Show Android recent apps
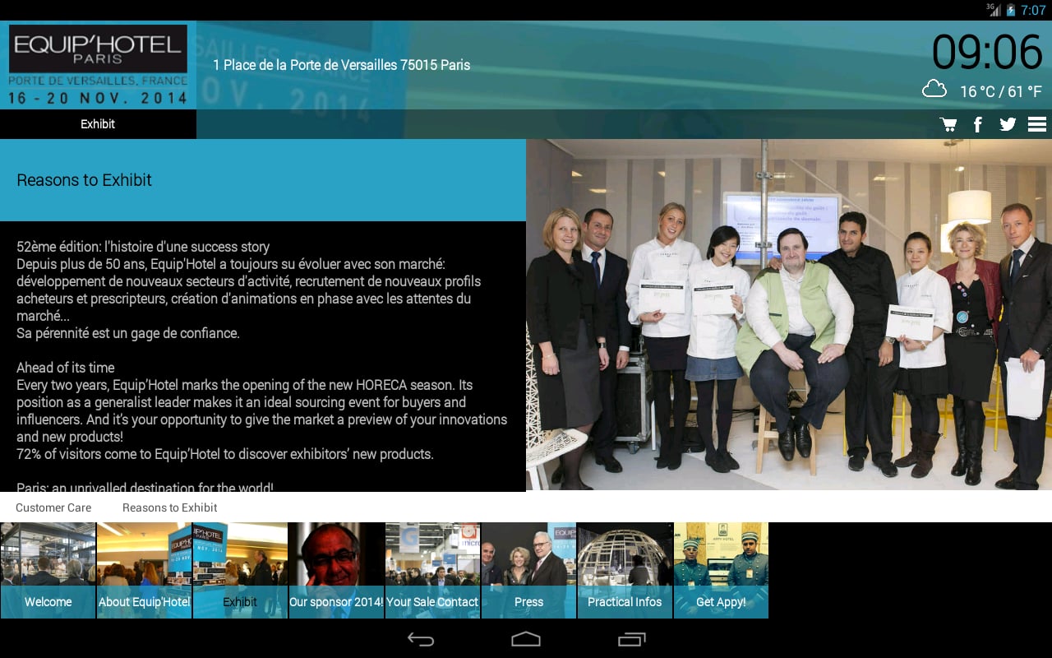The image size is (1052, 658). (x=631, y=639)
